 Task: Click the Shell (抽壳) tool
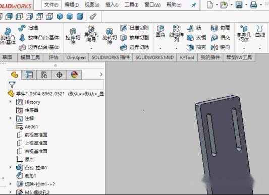point(196,47)
